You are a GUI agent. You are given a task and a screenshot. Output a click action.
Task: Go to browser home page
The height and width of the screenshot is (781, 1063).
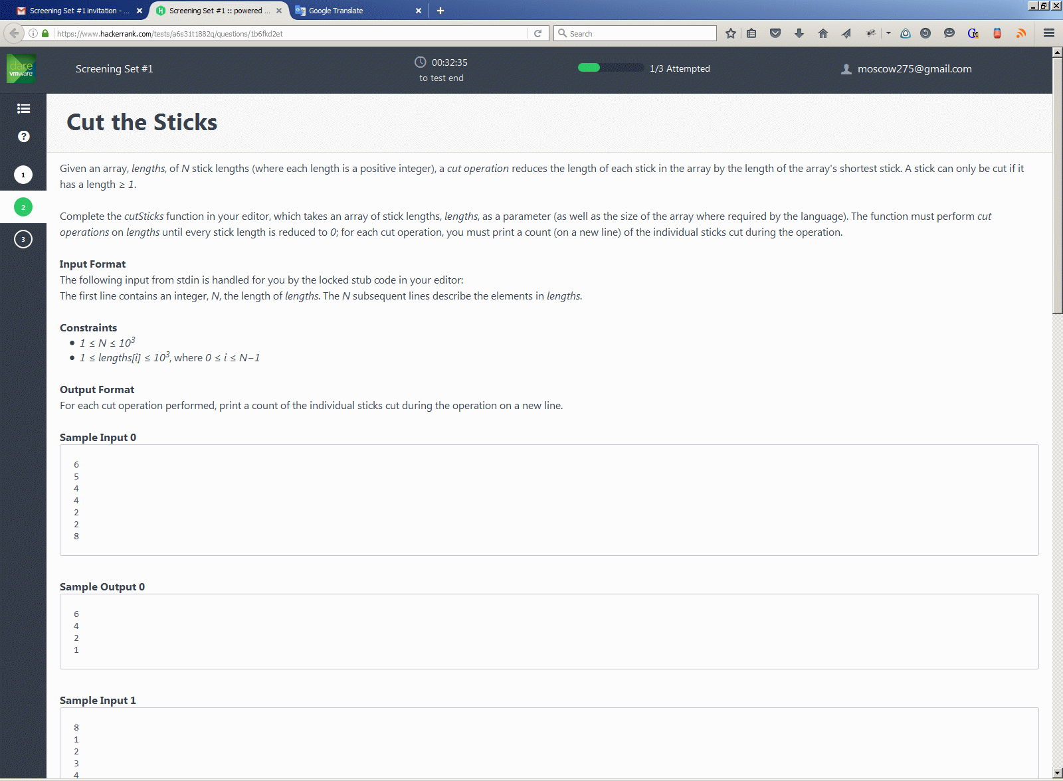click(x=823, y=33)
